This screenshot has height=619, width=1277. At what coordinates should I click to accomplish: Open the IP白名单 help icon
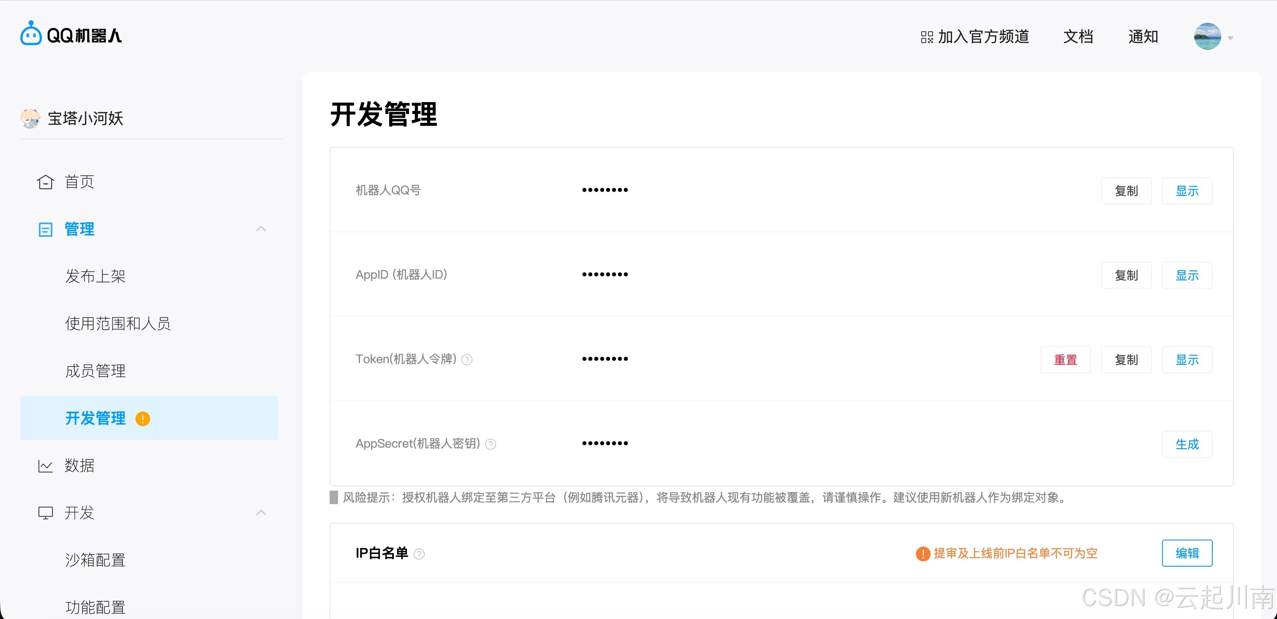tap(419, 554)
